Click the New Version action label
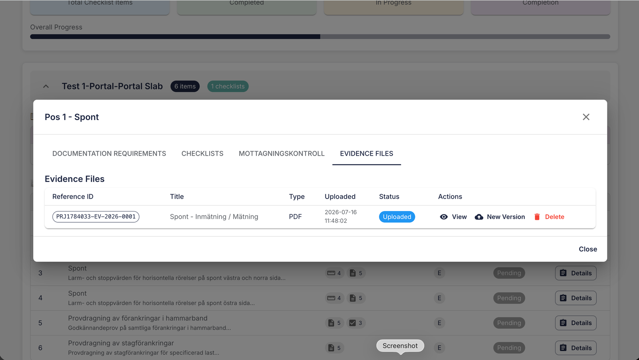 (x=506, y=217)
